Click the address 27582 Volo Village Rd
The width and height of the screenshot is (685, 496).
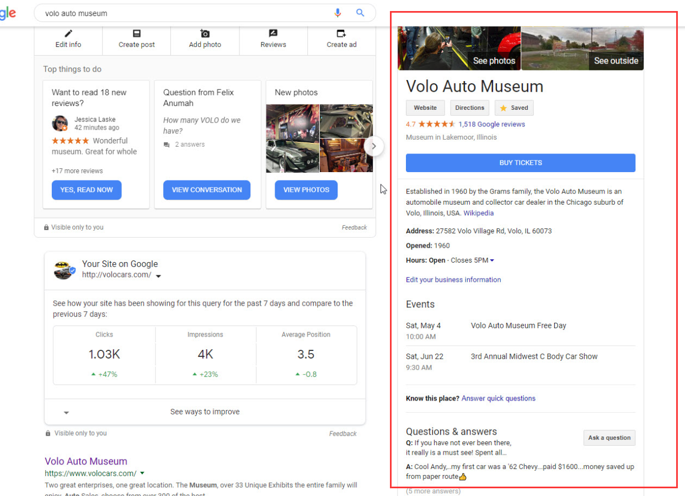[x=494, y=231]
